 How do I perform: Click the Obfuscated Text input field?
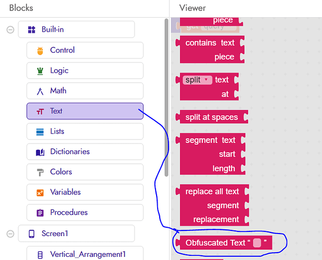[x=257, y=243]
